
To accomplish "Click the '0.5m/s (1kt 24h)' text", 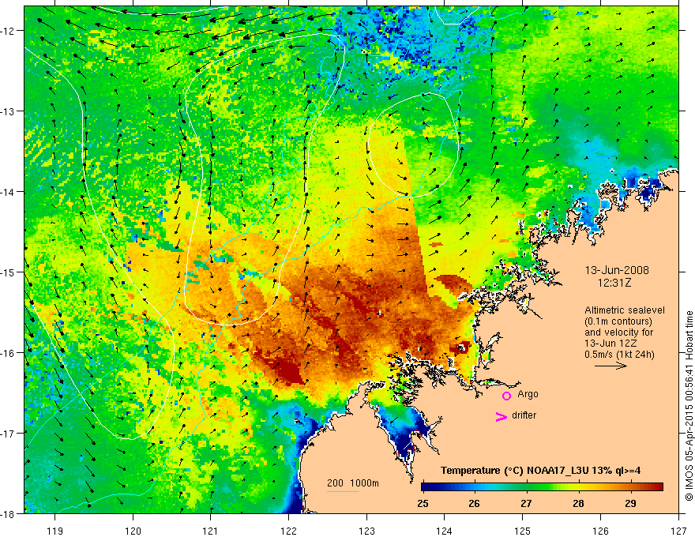I will 619,355.
